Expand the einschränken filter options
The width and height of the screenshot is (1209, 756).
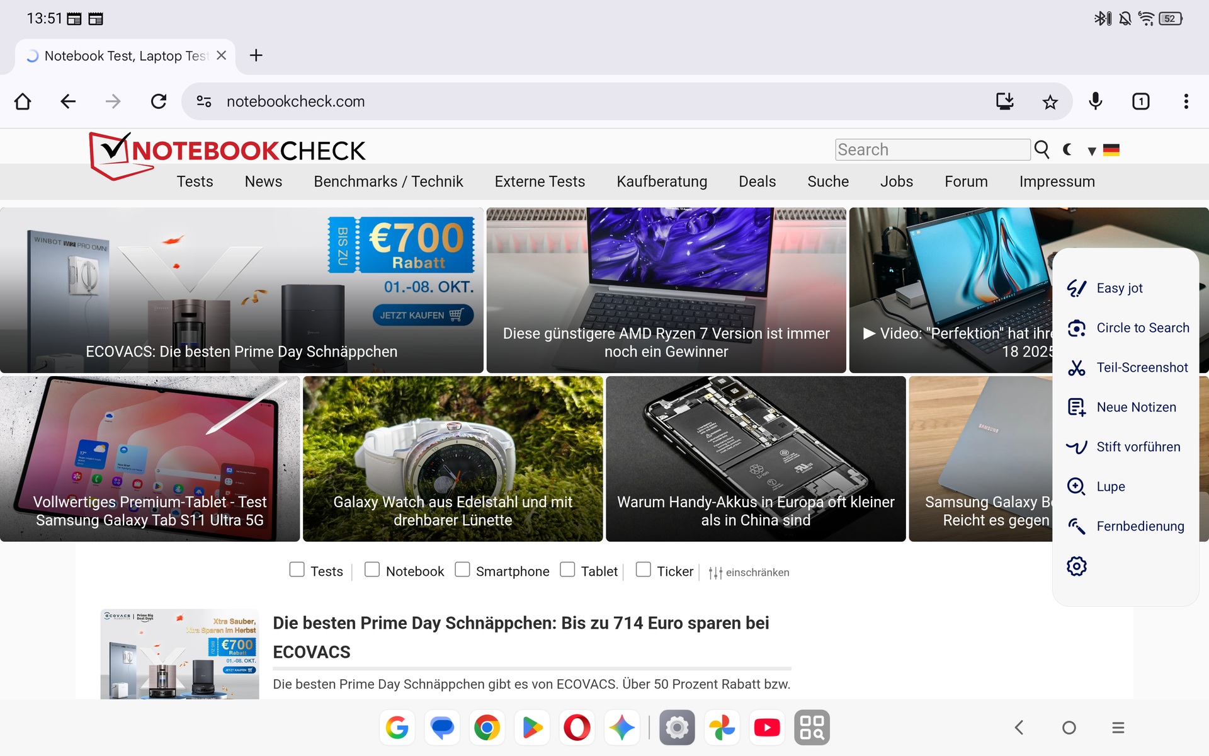click(x=749, y=572)
